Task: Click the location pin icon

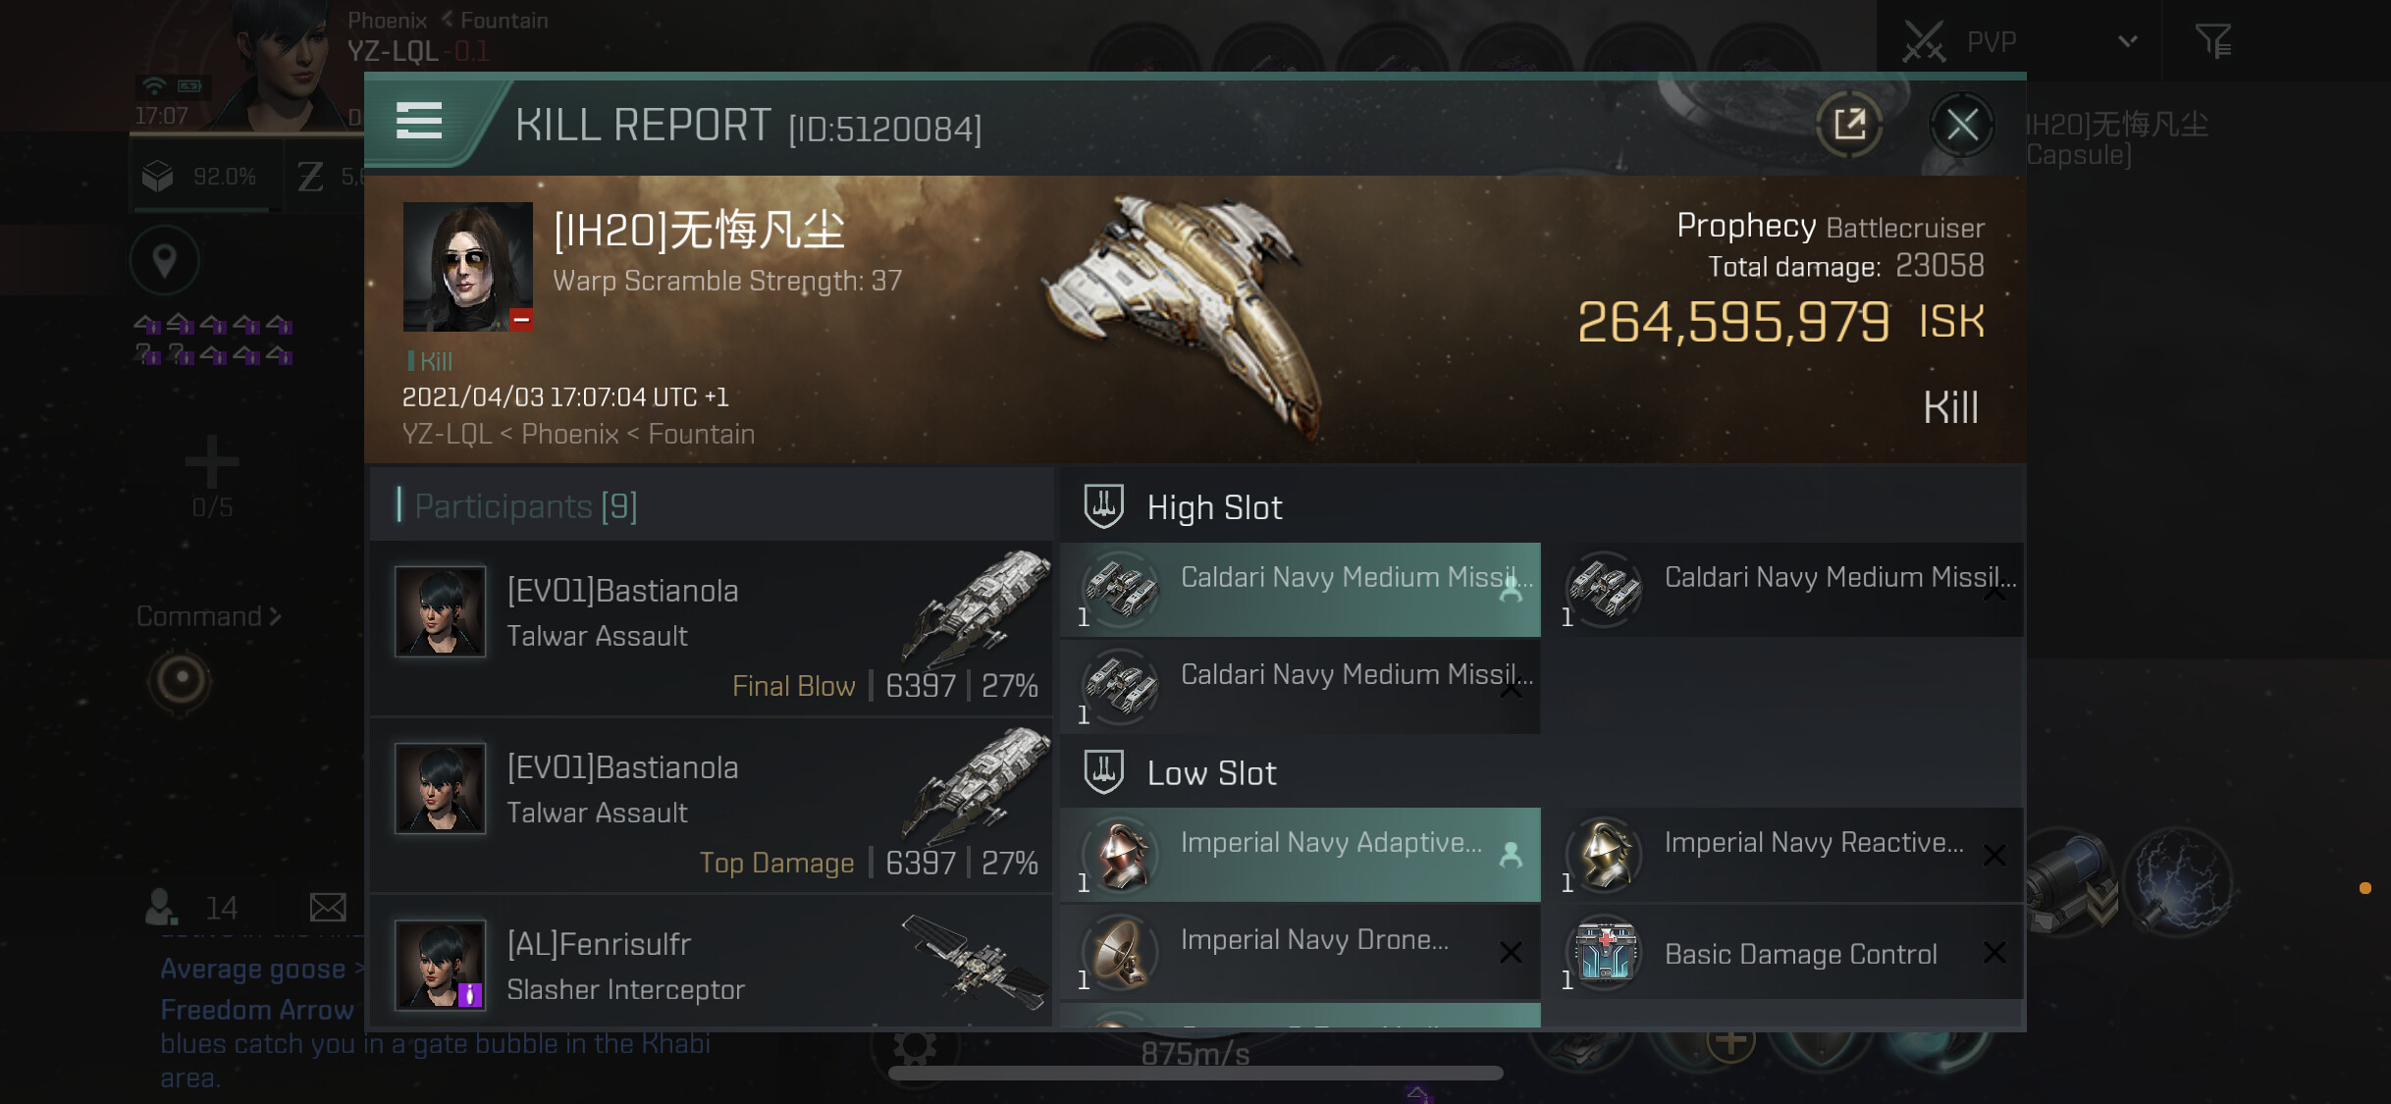Action: click(165, 261)
